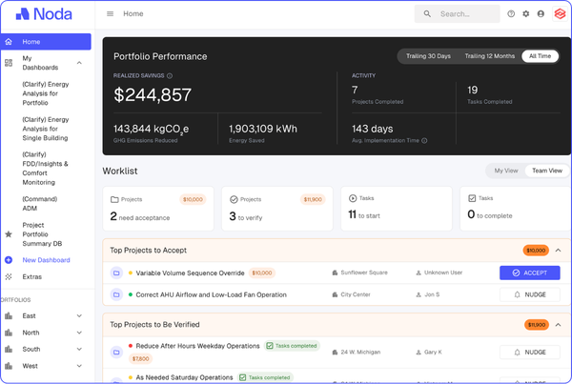Click the search magnifier icon

coord(427,14)
